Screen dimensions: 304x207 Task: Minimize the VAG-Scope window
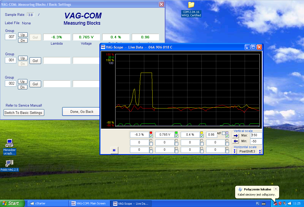point(247,47)
